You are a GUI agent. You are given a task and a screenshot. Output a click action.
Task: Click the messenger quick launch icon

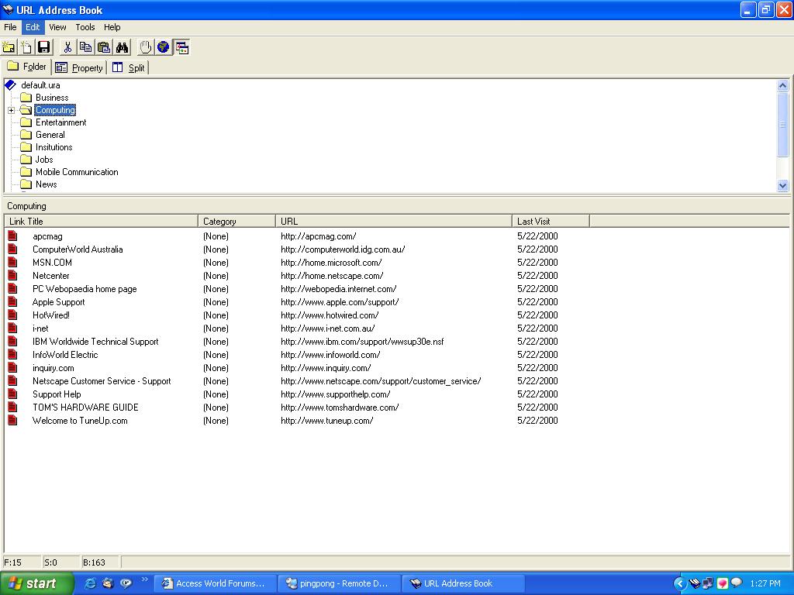point(126,583)
